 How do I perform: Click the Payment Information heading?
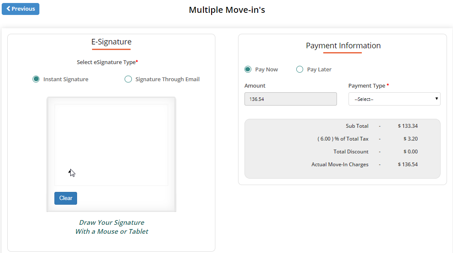343,46
